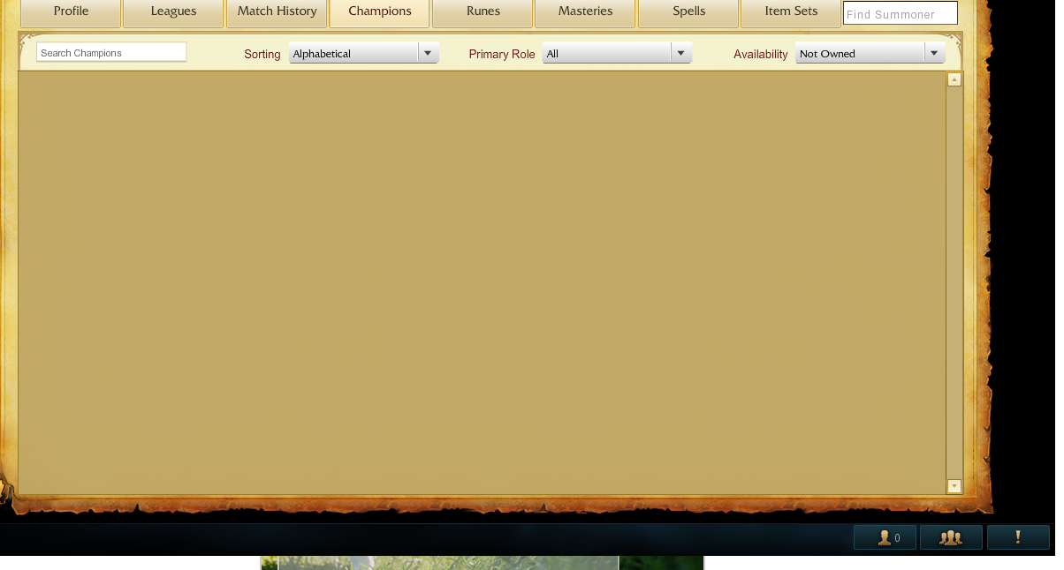Open the Sorting Alphabetical dropdown

click(364, 54)
